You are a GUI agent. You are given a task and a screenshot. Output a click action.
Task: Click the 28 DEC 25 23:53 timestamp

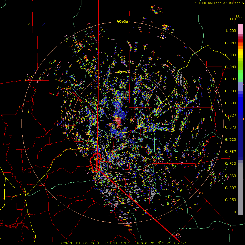click(168, 243)
